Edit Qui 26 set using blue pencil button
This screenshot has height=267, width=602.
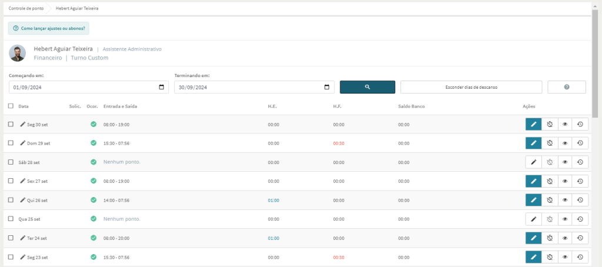(533, 200)
